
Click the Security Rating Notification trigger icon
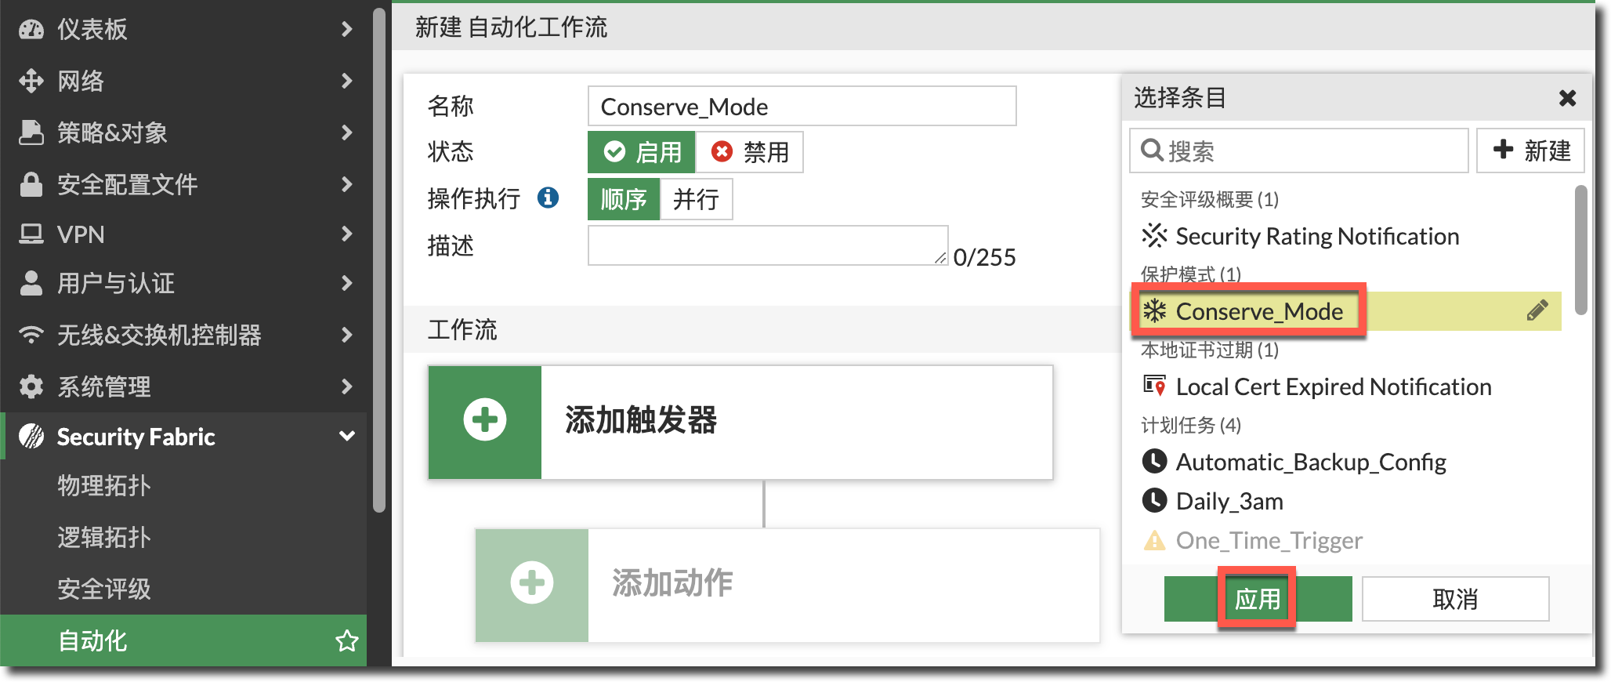1154,235
